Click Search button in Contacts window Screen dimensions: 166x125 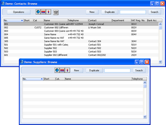[x=154, y=12]
